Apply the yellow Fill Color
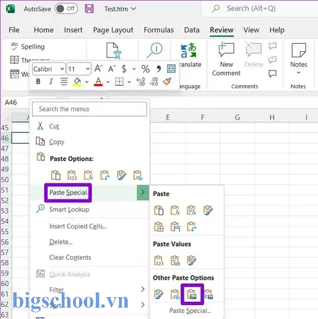This screenshot has width=318, height=319. point(77,82)
